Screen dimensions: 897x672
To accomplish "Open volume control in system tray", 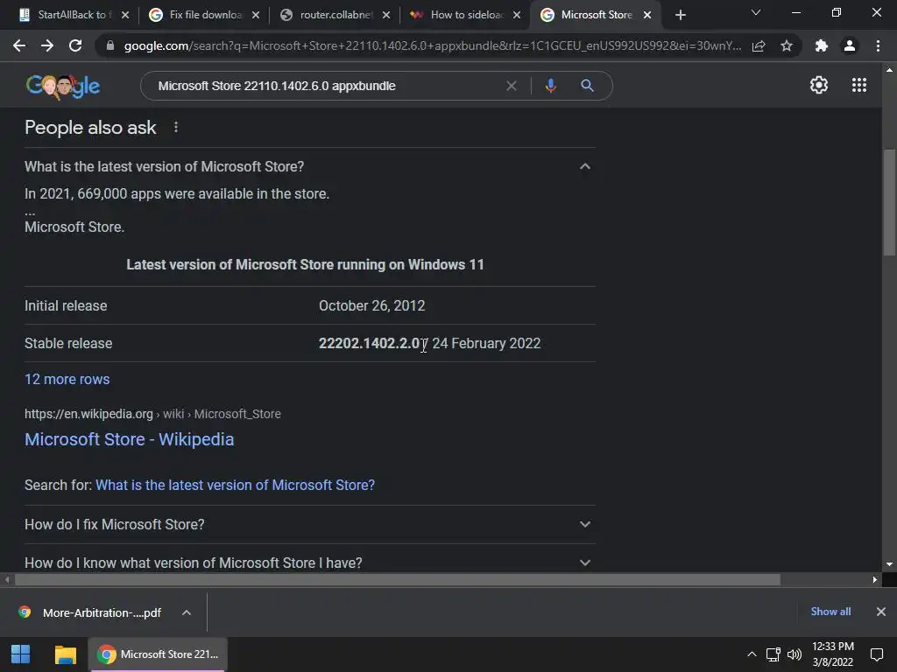I will (794, 654).
